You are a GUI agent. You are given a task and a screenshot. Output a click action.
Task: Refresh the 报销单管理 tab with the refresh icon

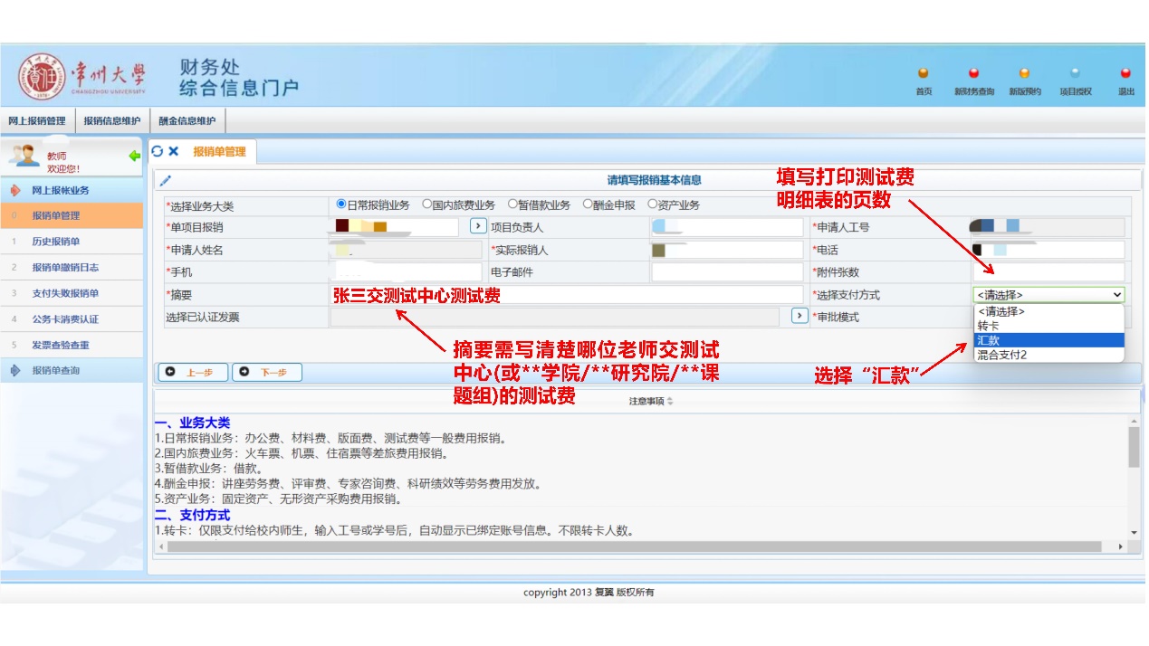[158, 151]
